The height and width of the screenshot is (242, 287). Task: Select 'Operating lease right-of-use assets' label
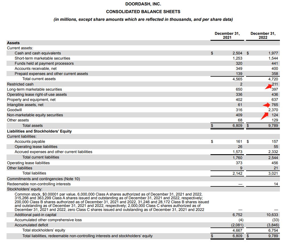click(x=37, y=94)
